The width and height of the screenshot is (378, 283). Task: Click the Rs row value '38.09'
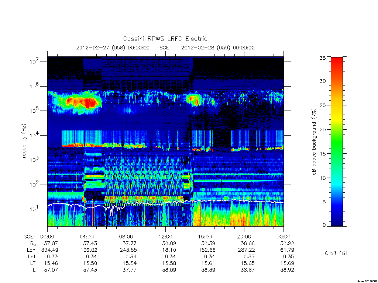(169, 244)
